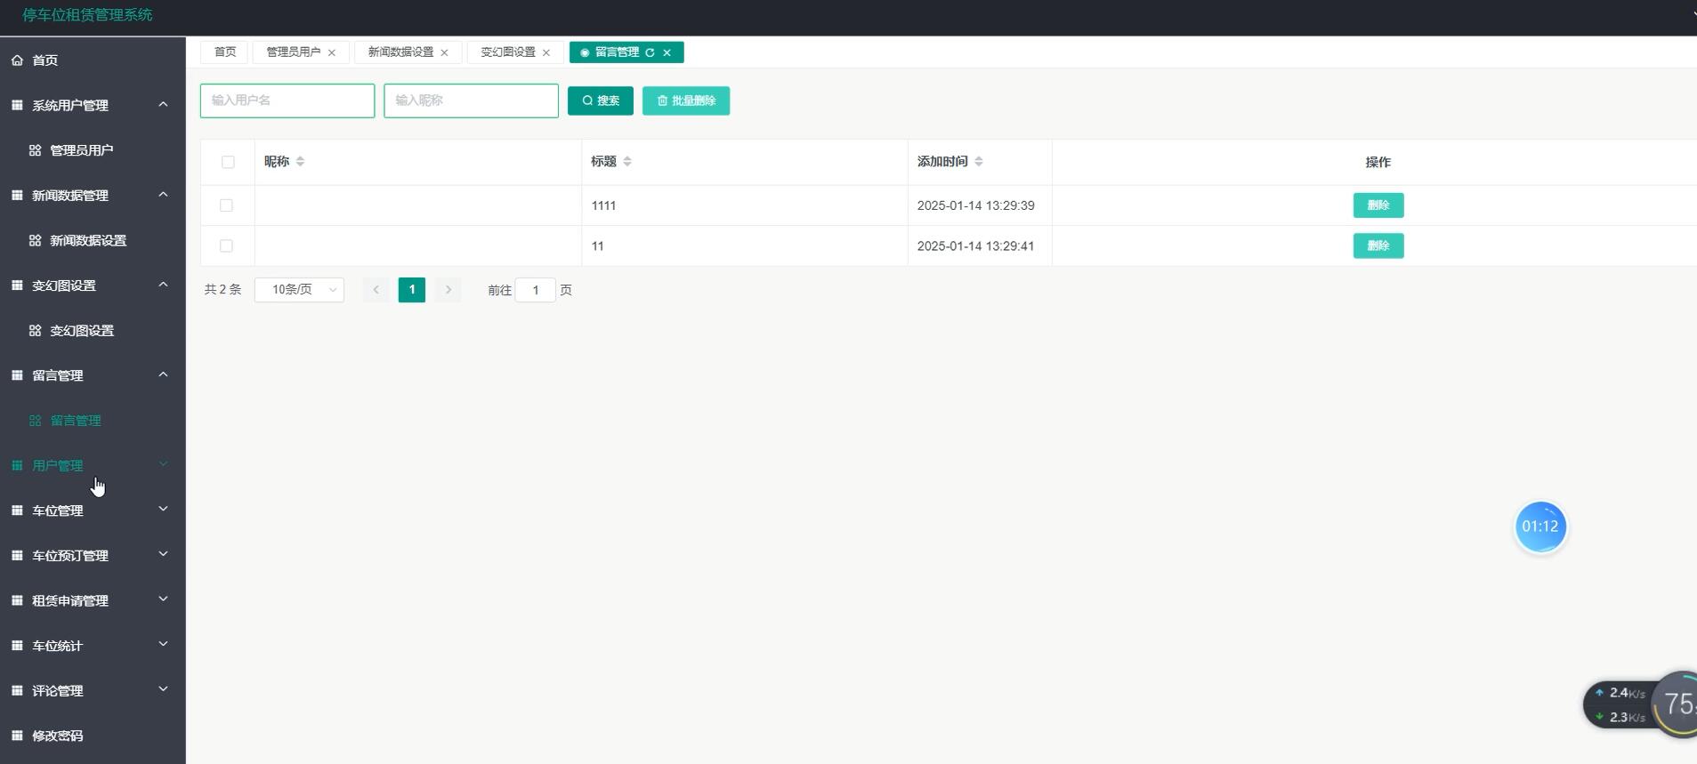The height and width of the screenshot is (764, 1697).
Task: Click the 停车位租赁管理系统 title
Action: click(87, 15)
